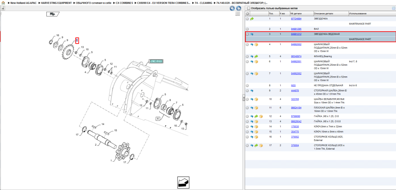
Task: Click the box icon in row 13
Action: 256,122
